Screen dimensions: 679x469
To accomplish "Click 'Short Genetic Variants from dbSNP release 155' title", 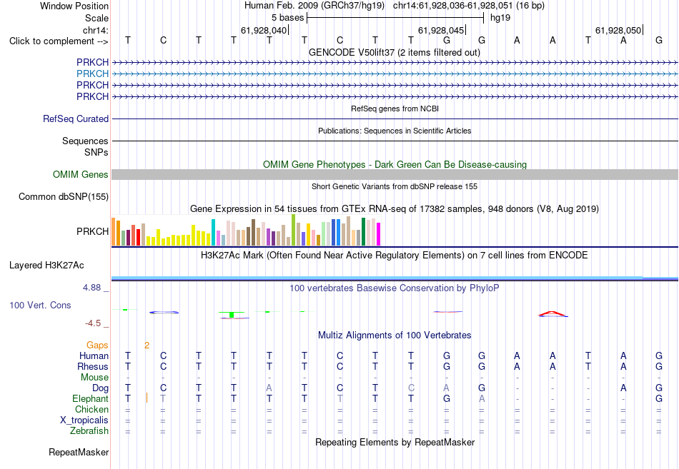I will click(395, 186).
